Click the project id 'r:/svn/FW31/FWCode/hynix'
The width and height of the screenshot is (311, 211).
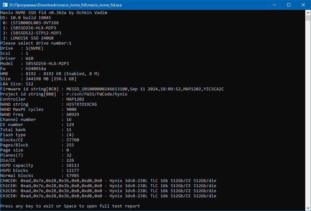tap(97, 94)
